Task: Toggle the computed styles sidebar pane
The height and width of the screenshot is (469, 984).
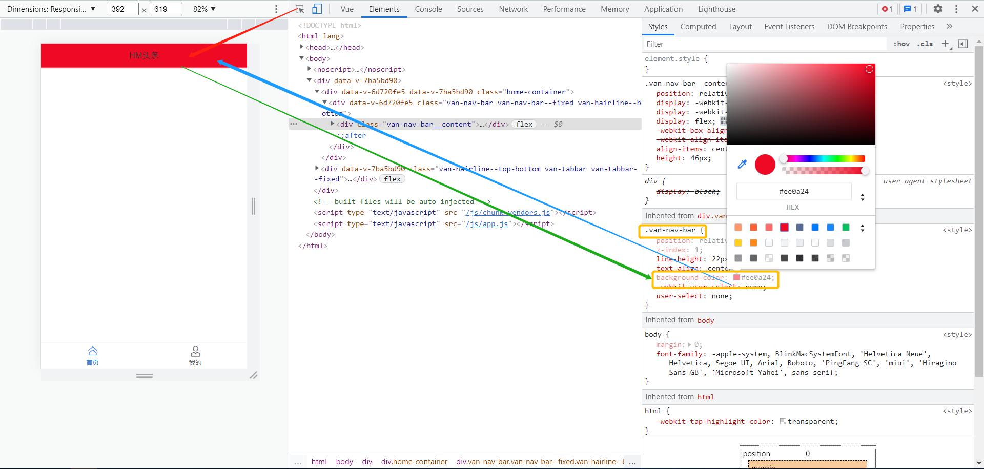Action: coord(963,44)
